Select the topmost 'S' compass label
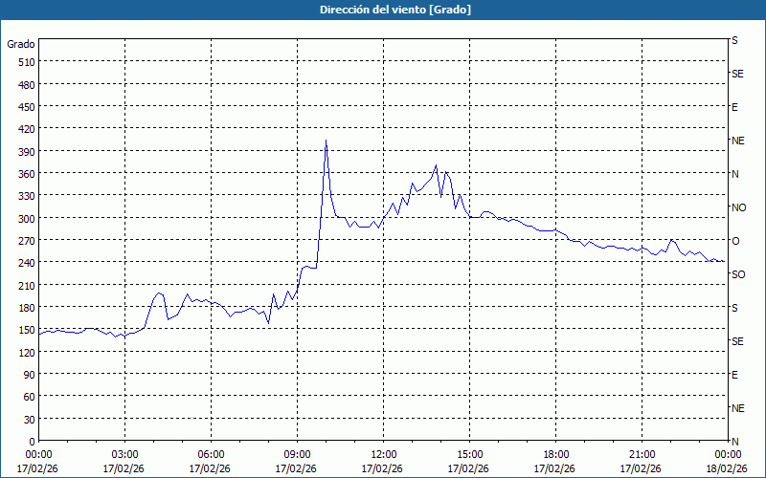The height and width of the screenshot is (478, 766). (x=734, y=41)
